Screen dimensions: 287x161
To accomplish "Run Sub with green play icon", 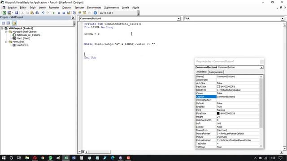I will pos(54,13).
